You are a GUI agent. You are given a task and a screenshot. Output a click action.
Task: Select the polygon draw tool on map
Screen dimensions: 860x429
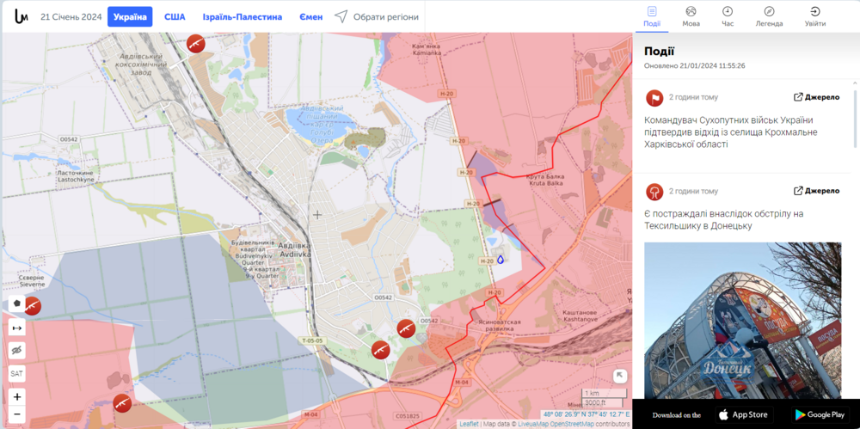(17, 303)
